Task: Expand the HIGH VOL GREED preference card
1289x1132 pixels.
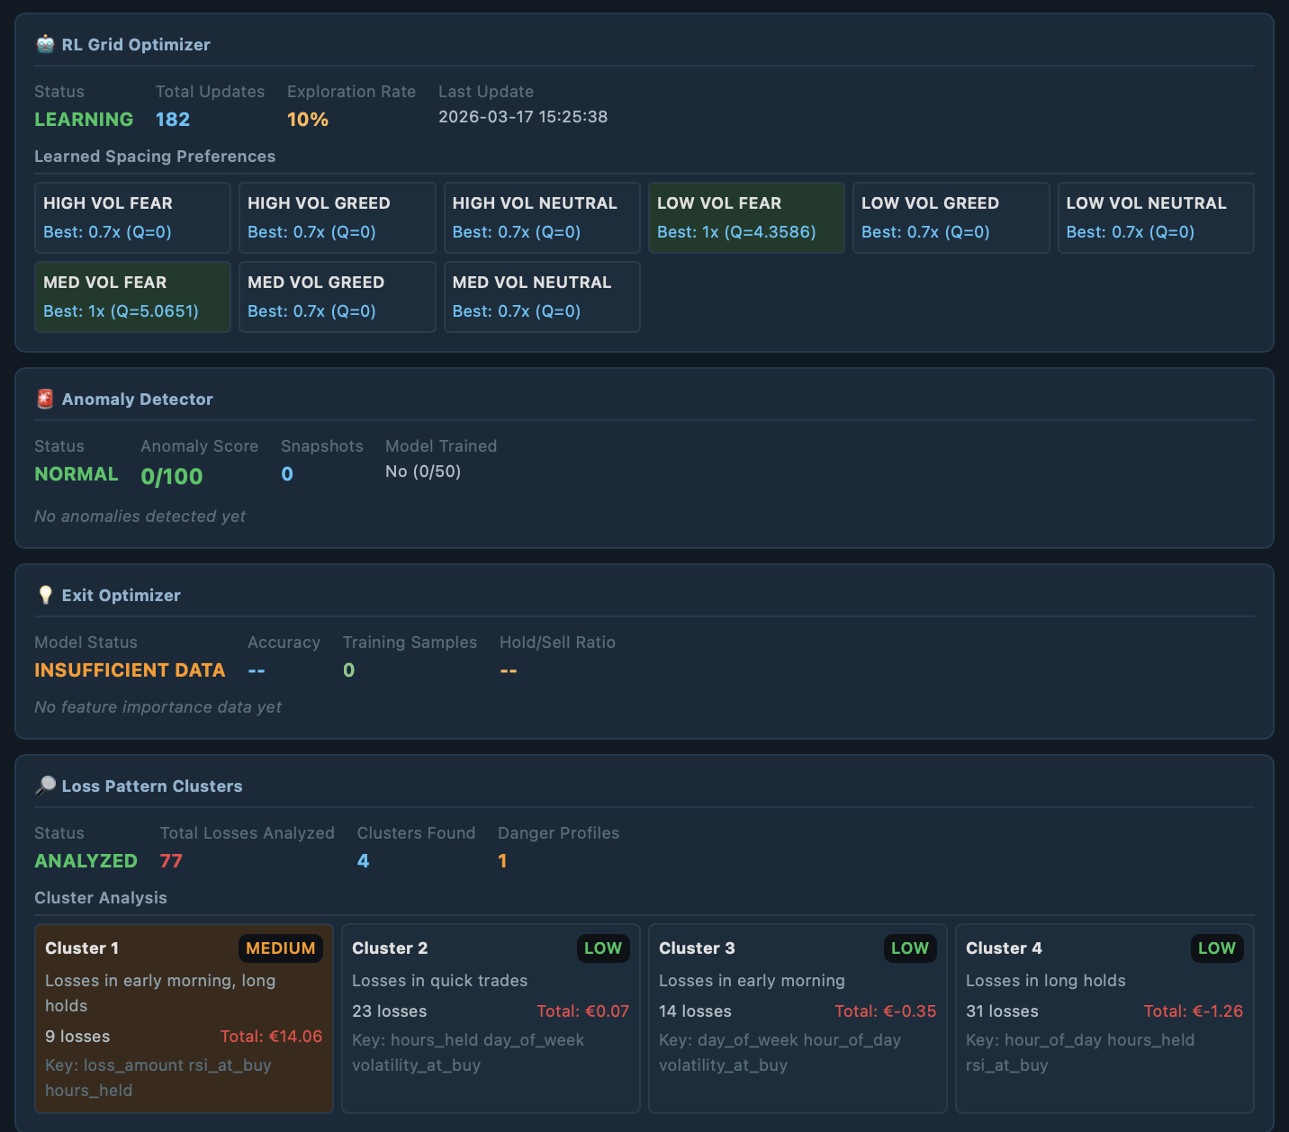Action: [x=337, y=217]
